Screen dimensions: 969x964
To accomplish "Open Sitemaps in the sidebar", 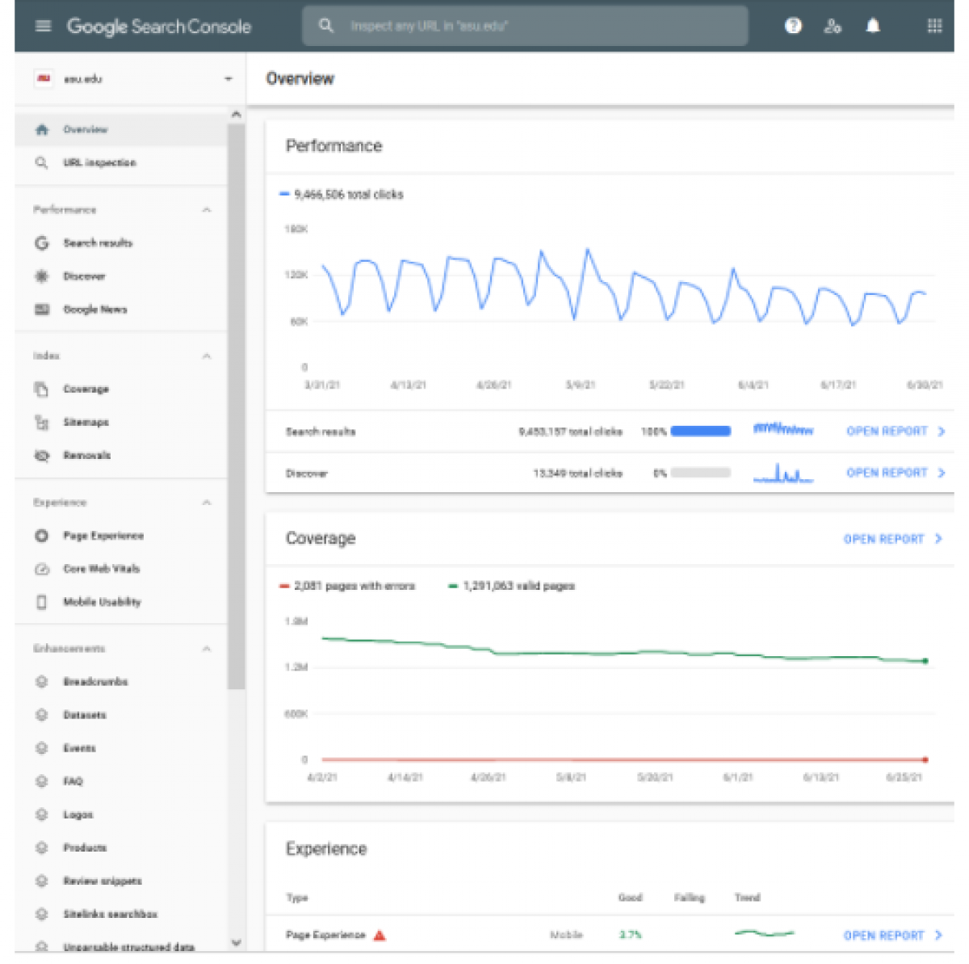I will point(121,422).
